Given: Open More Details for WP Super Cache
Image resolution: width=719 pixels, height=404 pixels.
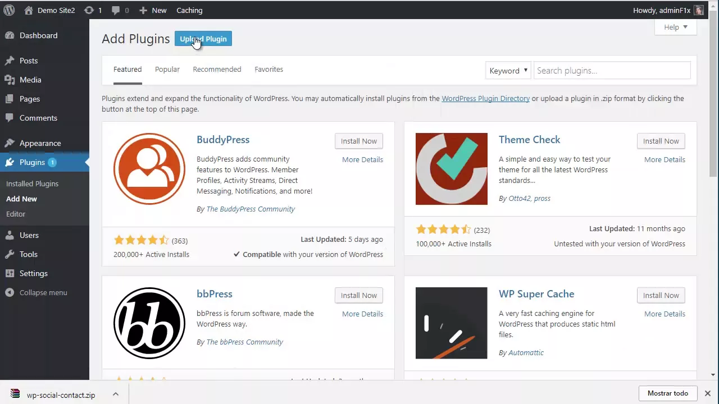Looking at the screenshot, I should point(665,314).
